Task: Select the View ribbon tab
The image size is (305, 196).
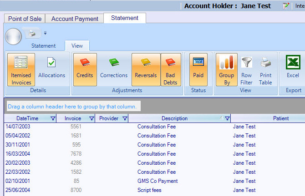Action: [77, 46]
